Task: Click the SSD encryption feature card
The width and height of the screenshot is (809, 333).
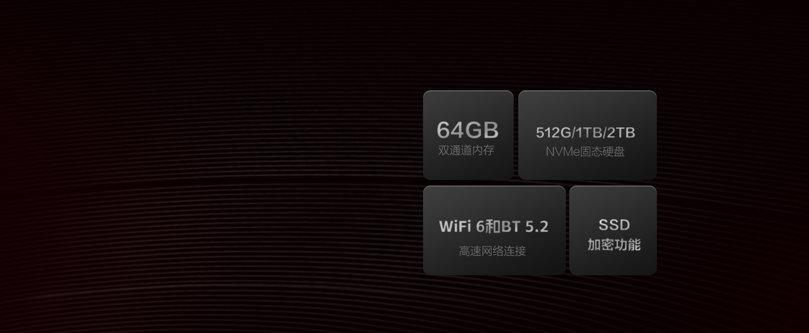Action: coord(613,230)
